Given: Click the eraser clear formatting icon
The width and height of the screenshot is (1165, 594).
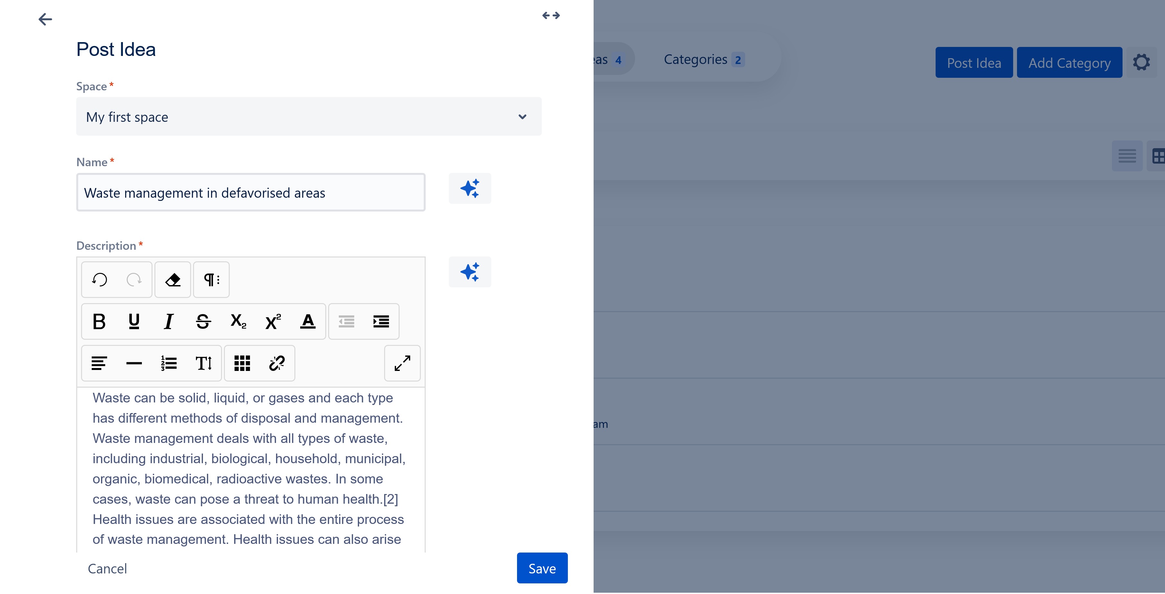Looking at the screenshot, I should tap(173, 280).
